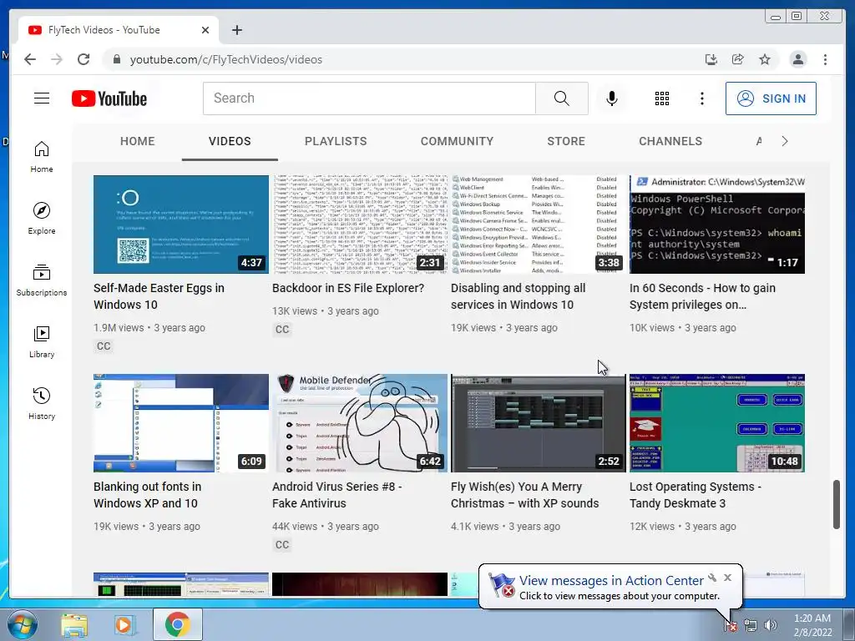Click the browser Forward arrow

pyautogui.click(x=57, y=59)
